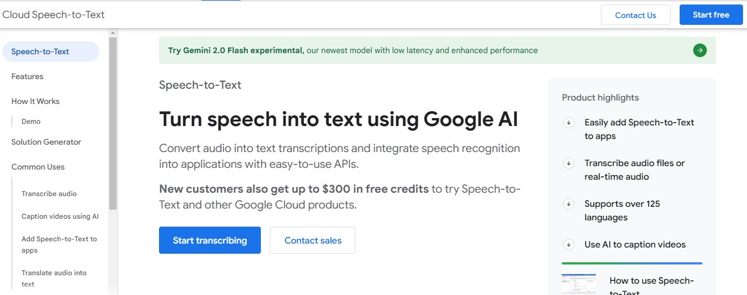Image resolution: width=747 pixels, height=295 pixels.
Task: Select Solution Generator in sidebar
Action: click(x=46, y=142)
